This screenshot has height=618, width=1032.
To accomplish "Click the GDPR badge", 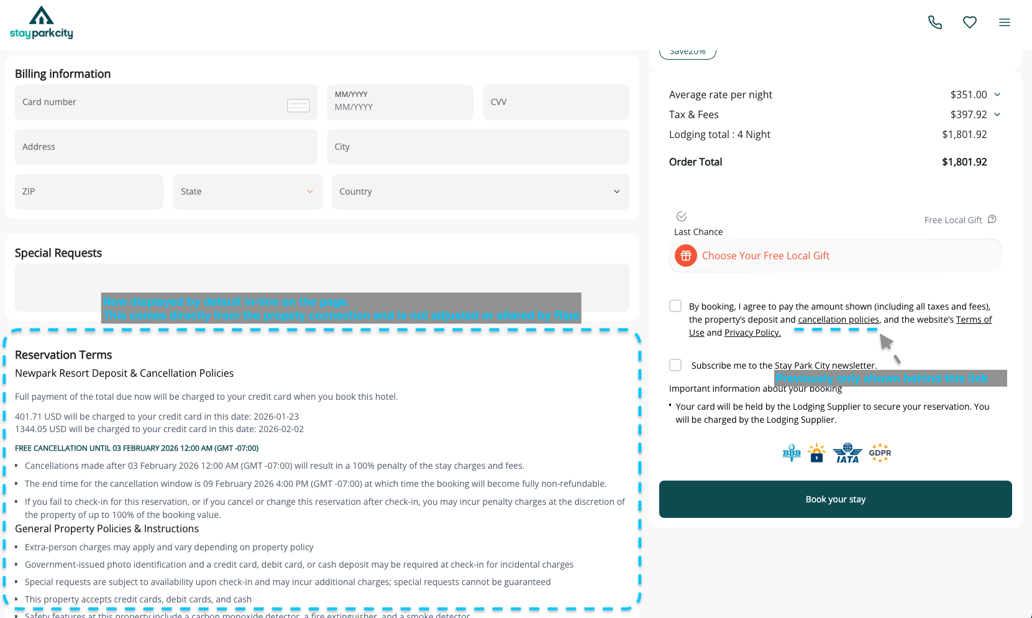I will pyautogui.click(x=880, y=453).
